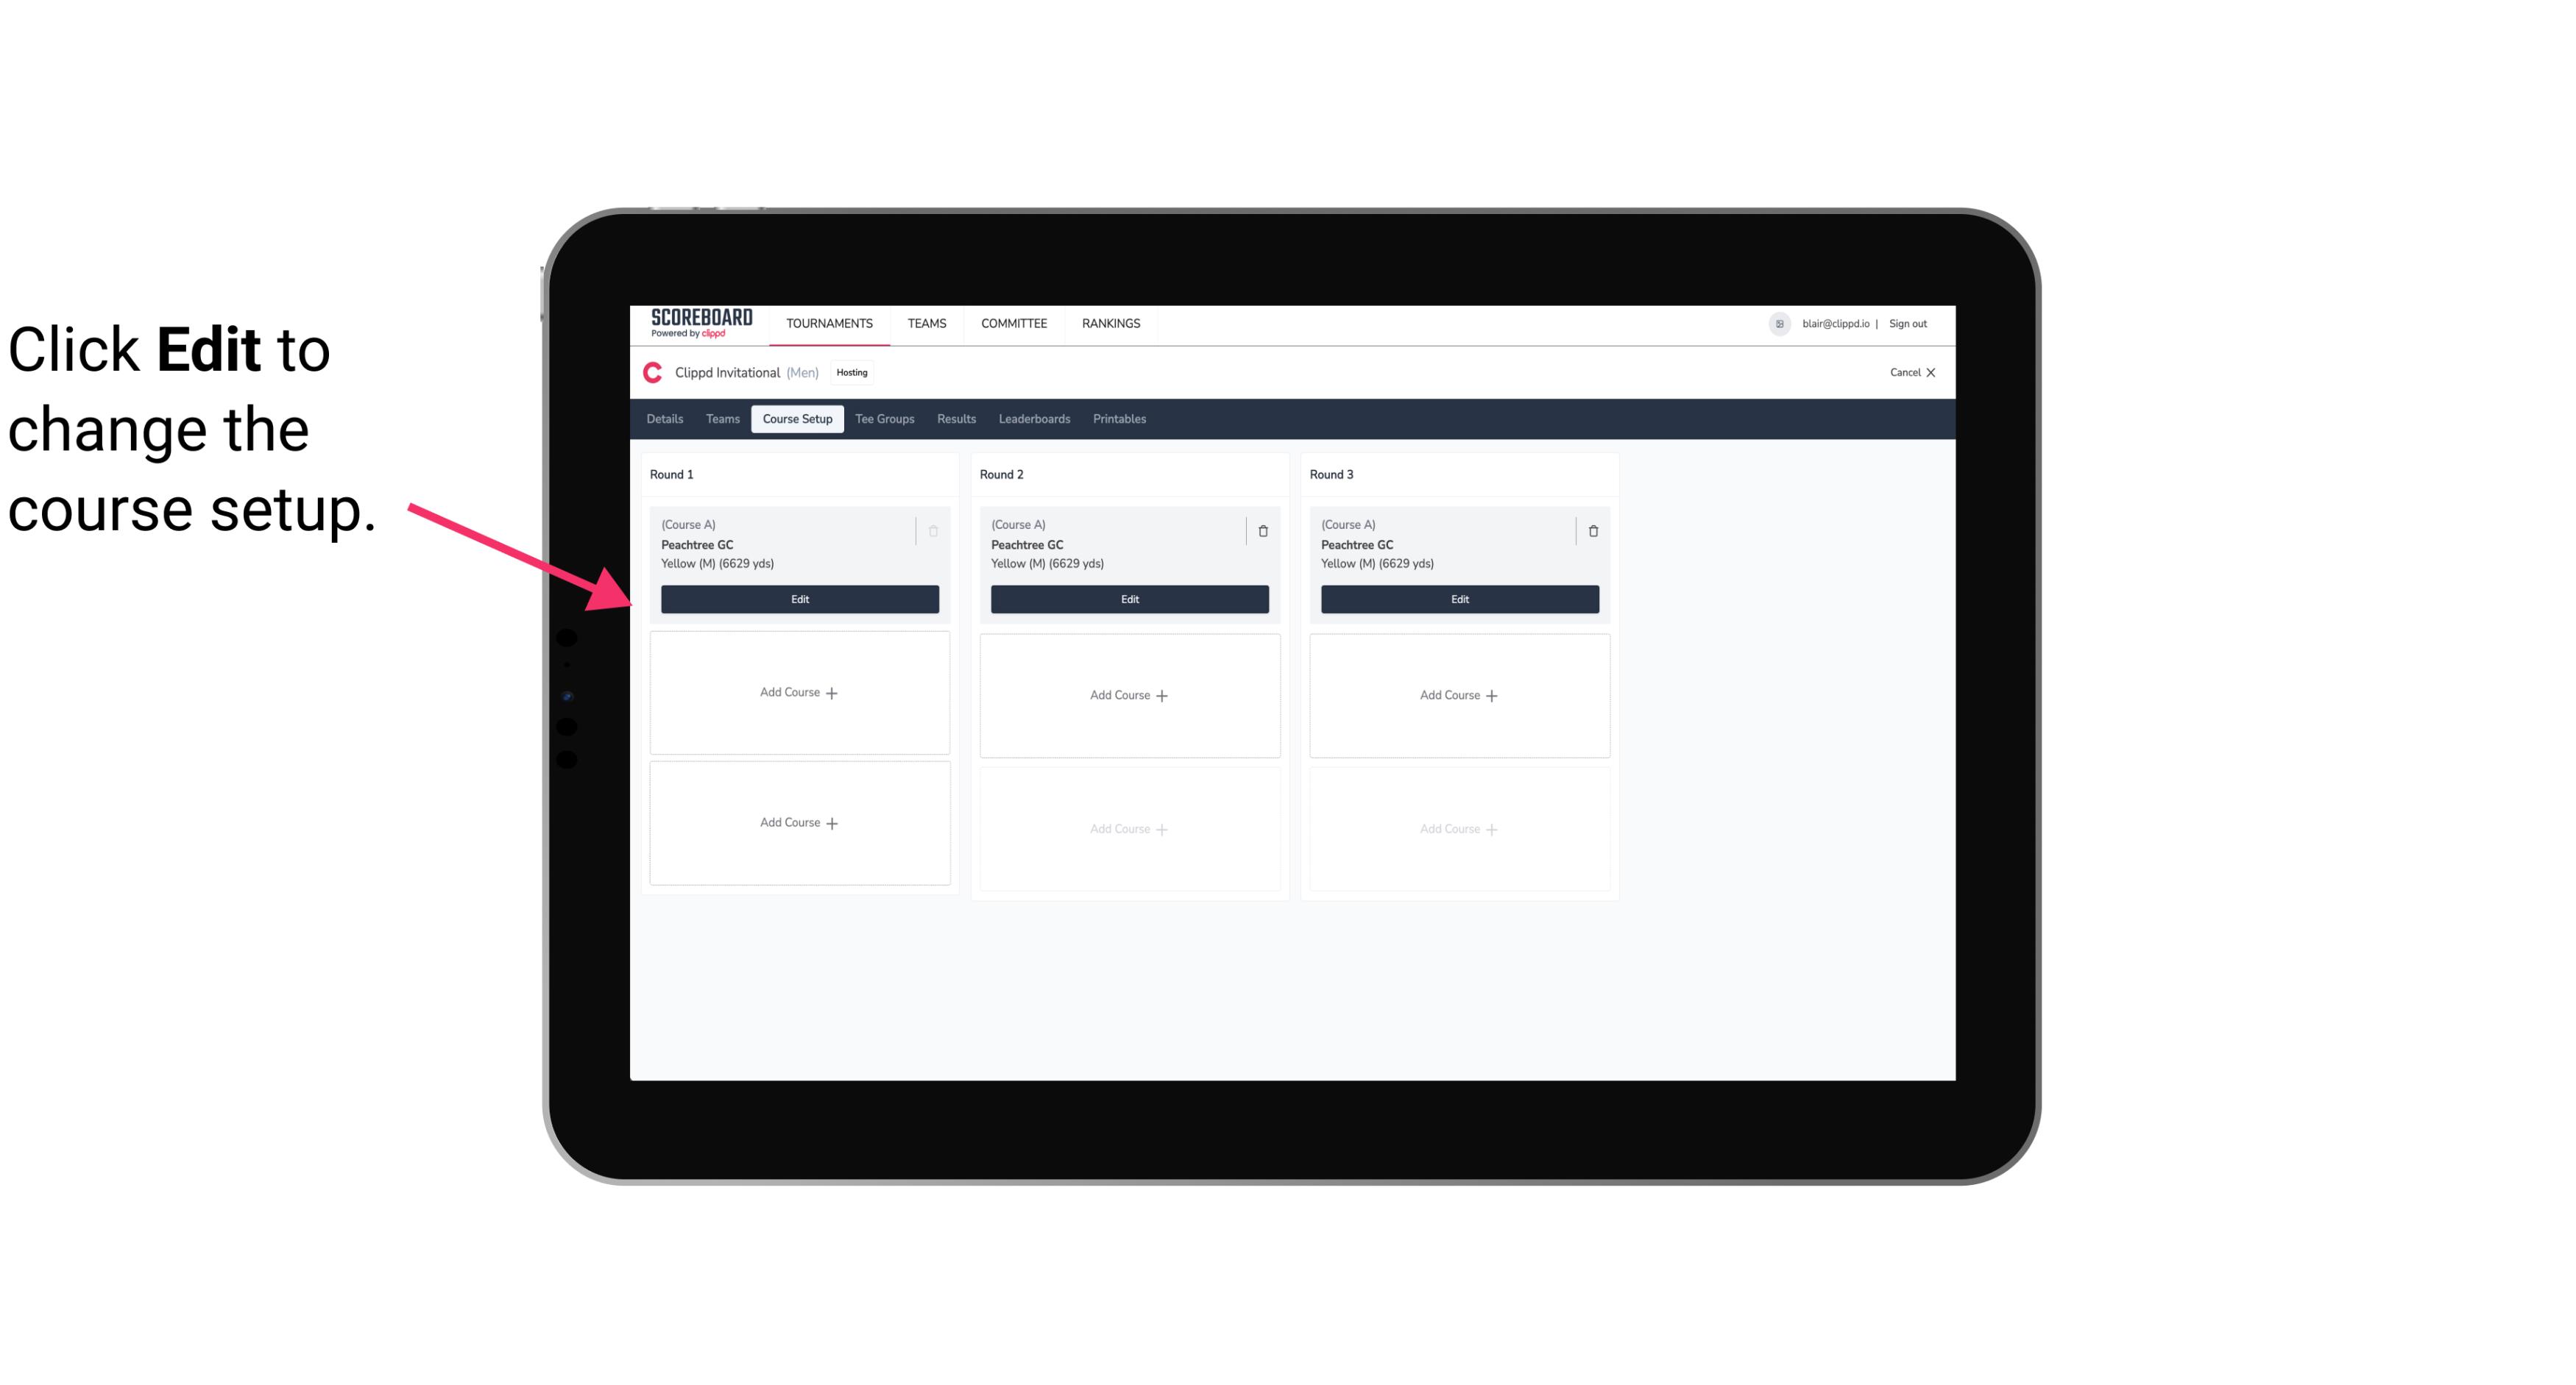Screen dimensions: 2576x1385
Task: Click the delete icon for Round 1 course
Action: point(933,530)
